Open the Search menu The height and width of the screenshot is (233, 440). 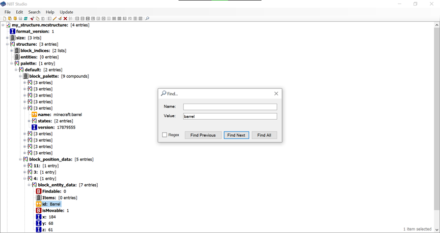click(34, 12)
